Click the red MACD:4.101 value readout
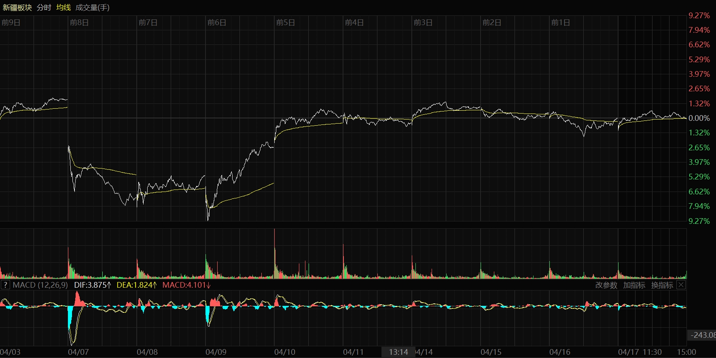 point(186,285)
